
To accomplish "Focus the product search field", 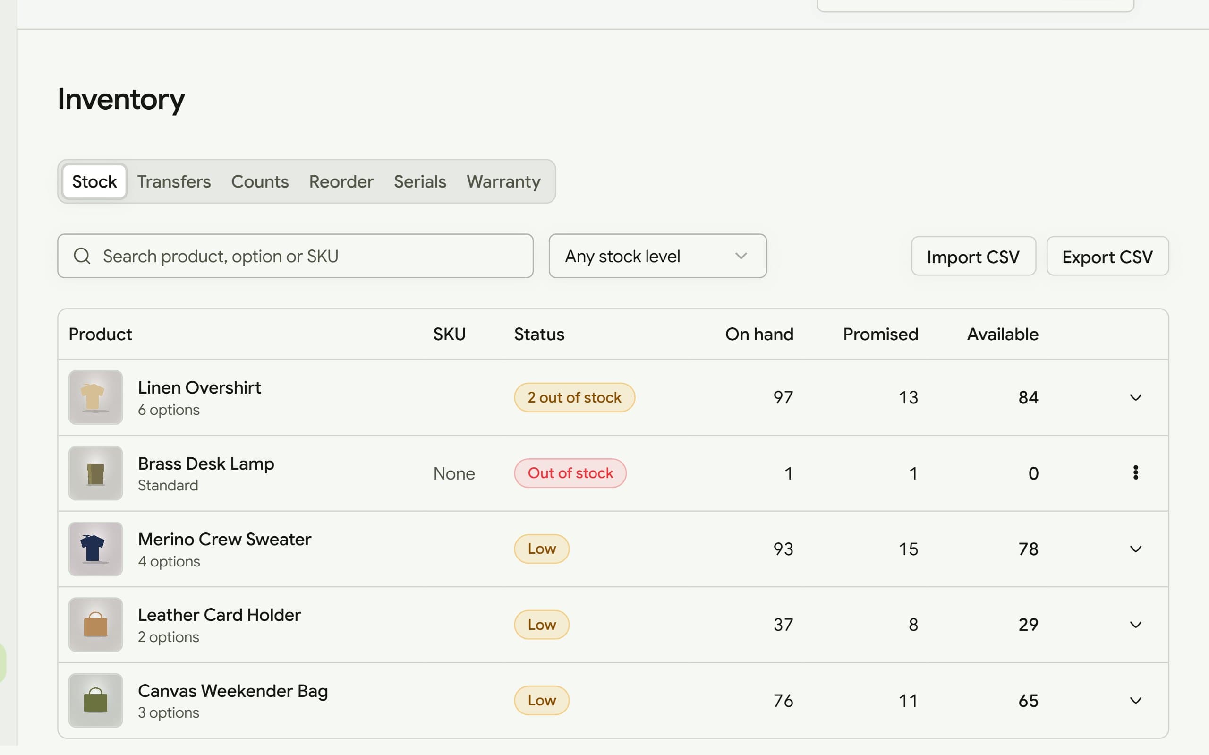I will [295, 256].
